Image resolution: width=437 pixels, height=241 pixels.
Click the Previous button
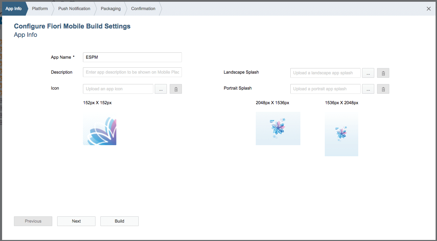33,221
